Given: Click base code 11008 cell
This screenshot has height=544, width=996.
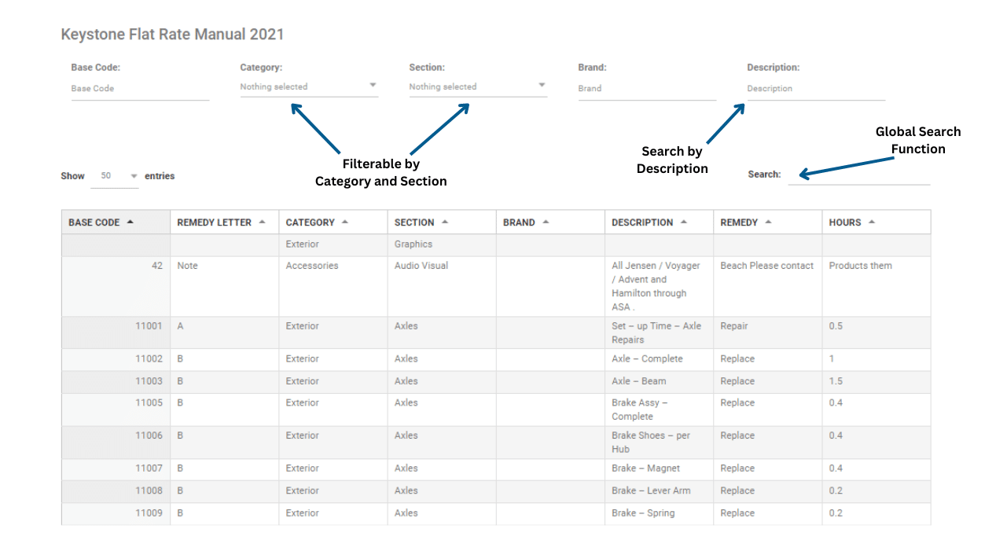Looking at the screenshot, I should [116, 491].
